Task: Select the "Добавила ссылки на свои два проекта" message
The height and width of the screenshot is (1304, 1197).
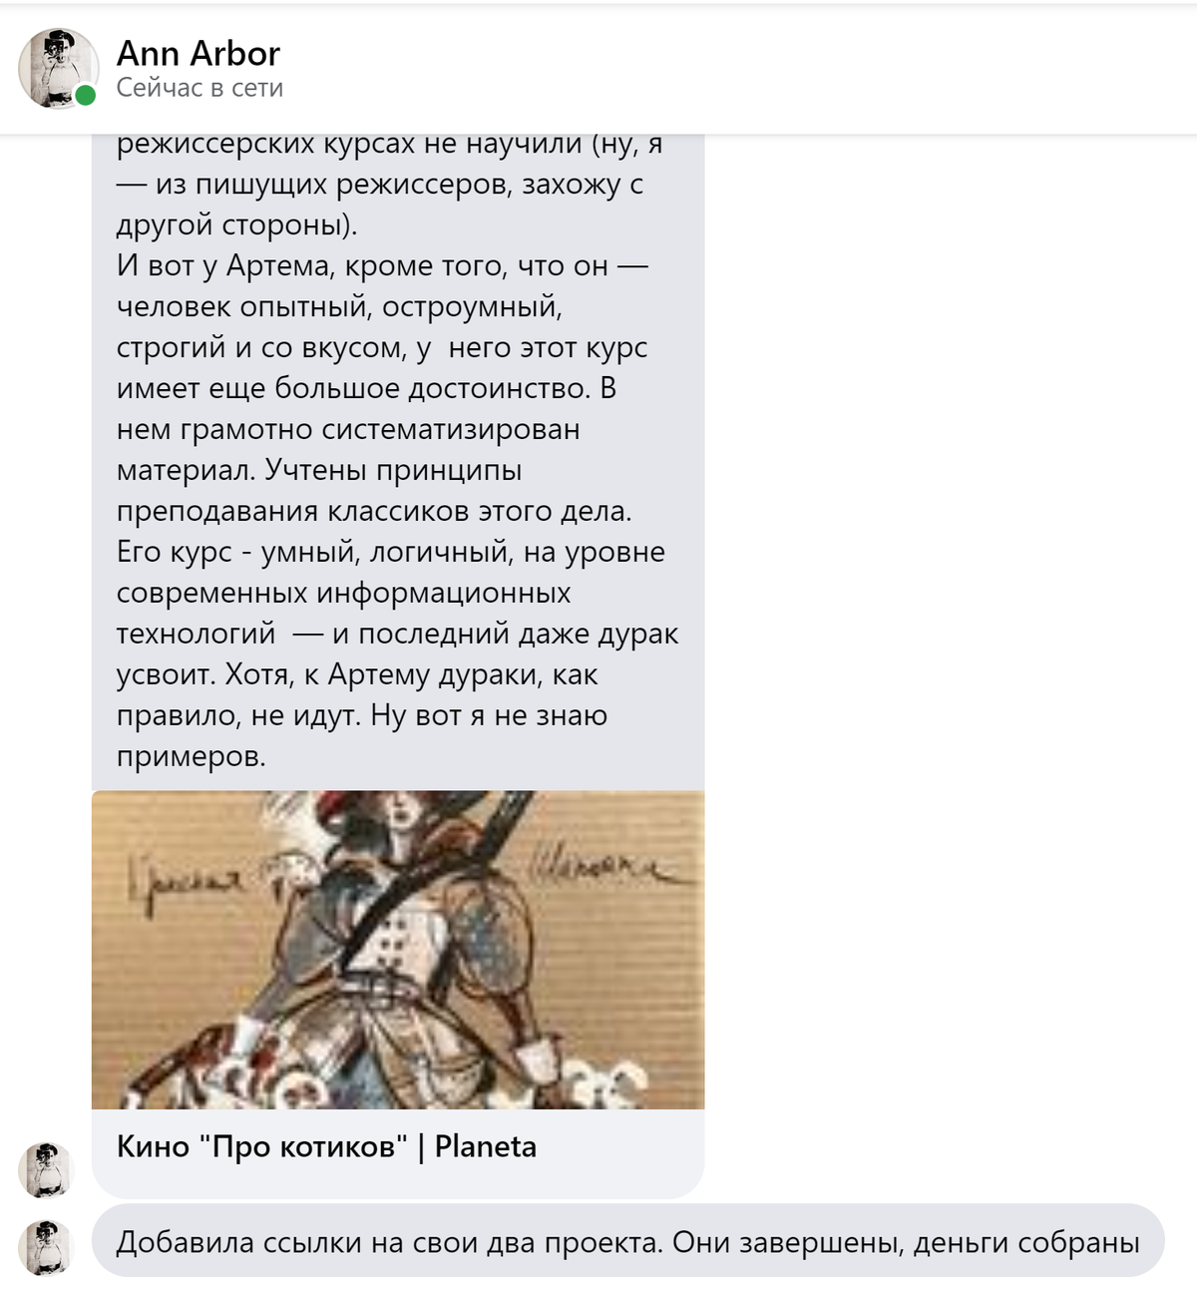Action: (627, 1242)
